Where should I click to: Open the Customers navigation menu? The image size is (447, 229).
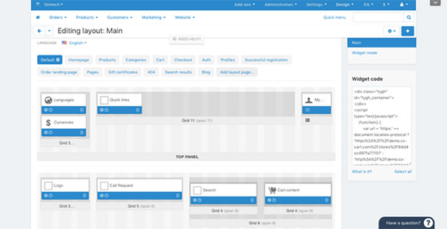[120, 17]
